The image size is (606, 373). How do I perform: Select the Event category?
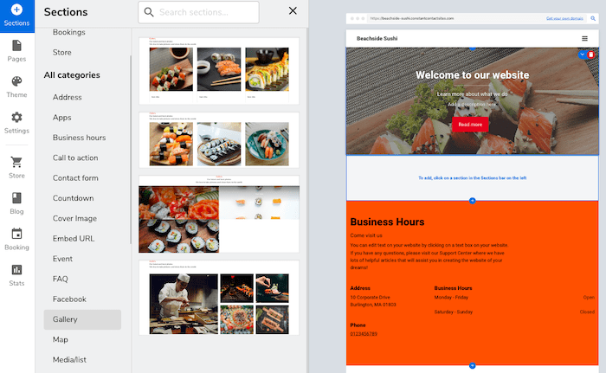(x=62, y=259)
